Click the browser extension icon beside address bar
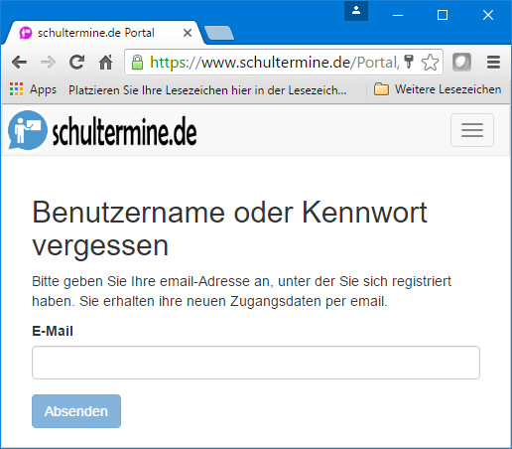The image size is (512, 449). point(461,62)
